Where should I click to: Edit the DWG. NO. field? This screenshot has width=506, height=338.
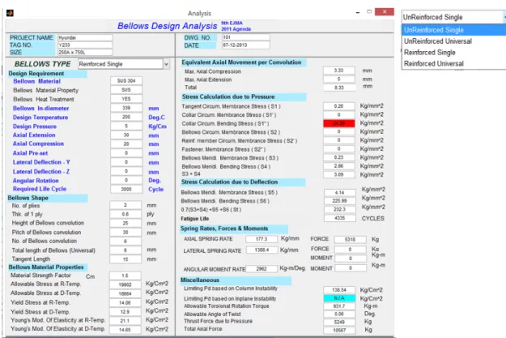[x=245, y=37]
